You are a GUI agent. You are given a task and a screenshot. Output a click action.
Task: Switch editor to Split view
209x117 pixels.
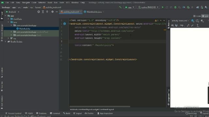tap(205, 16)
